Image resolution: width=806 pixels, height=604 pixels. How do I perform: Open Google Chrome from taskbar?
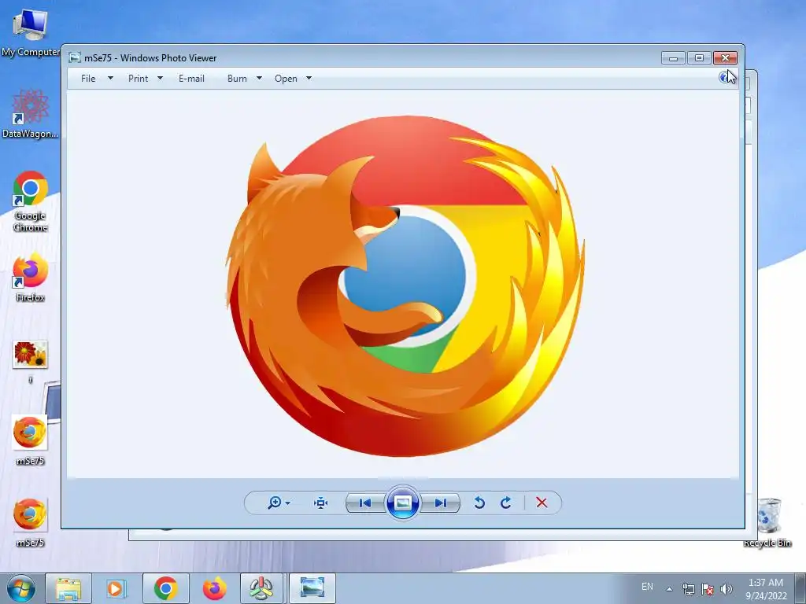(165, 588)
